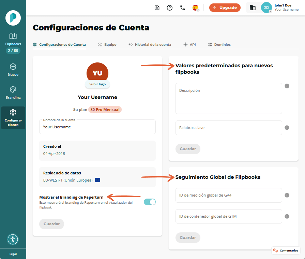305x259 pixels.
Task: Focus the Nombre de la cuenta field
Action: click(x=97, y=127)
